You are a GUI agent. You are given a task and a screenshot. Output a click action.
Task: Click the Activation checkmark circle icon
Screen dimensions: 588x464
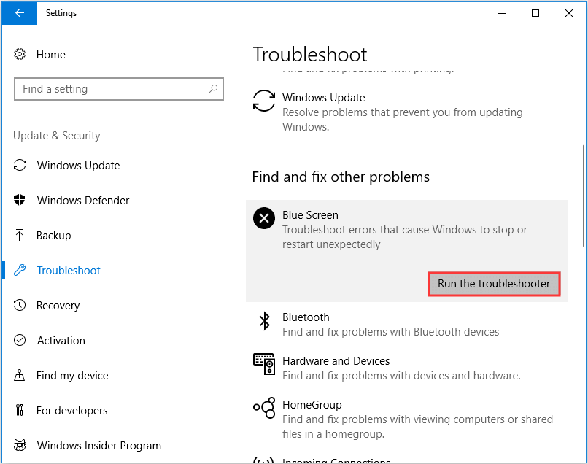pos(20,341)
